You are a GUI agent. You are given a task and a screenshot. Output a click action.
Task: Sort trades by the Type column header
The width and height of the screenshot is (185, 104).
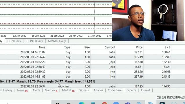click(67, 47)
